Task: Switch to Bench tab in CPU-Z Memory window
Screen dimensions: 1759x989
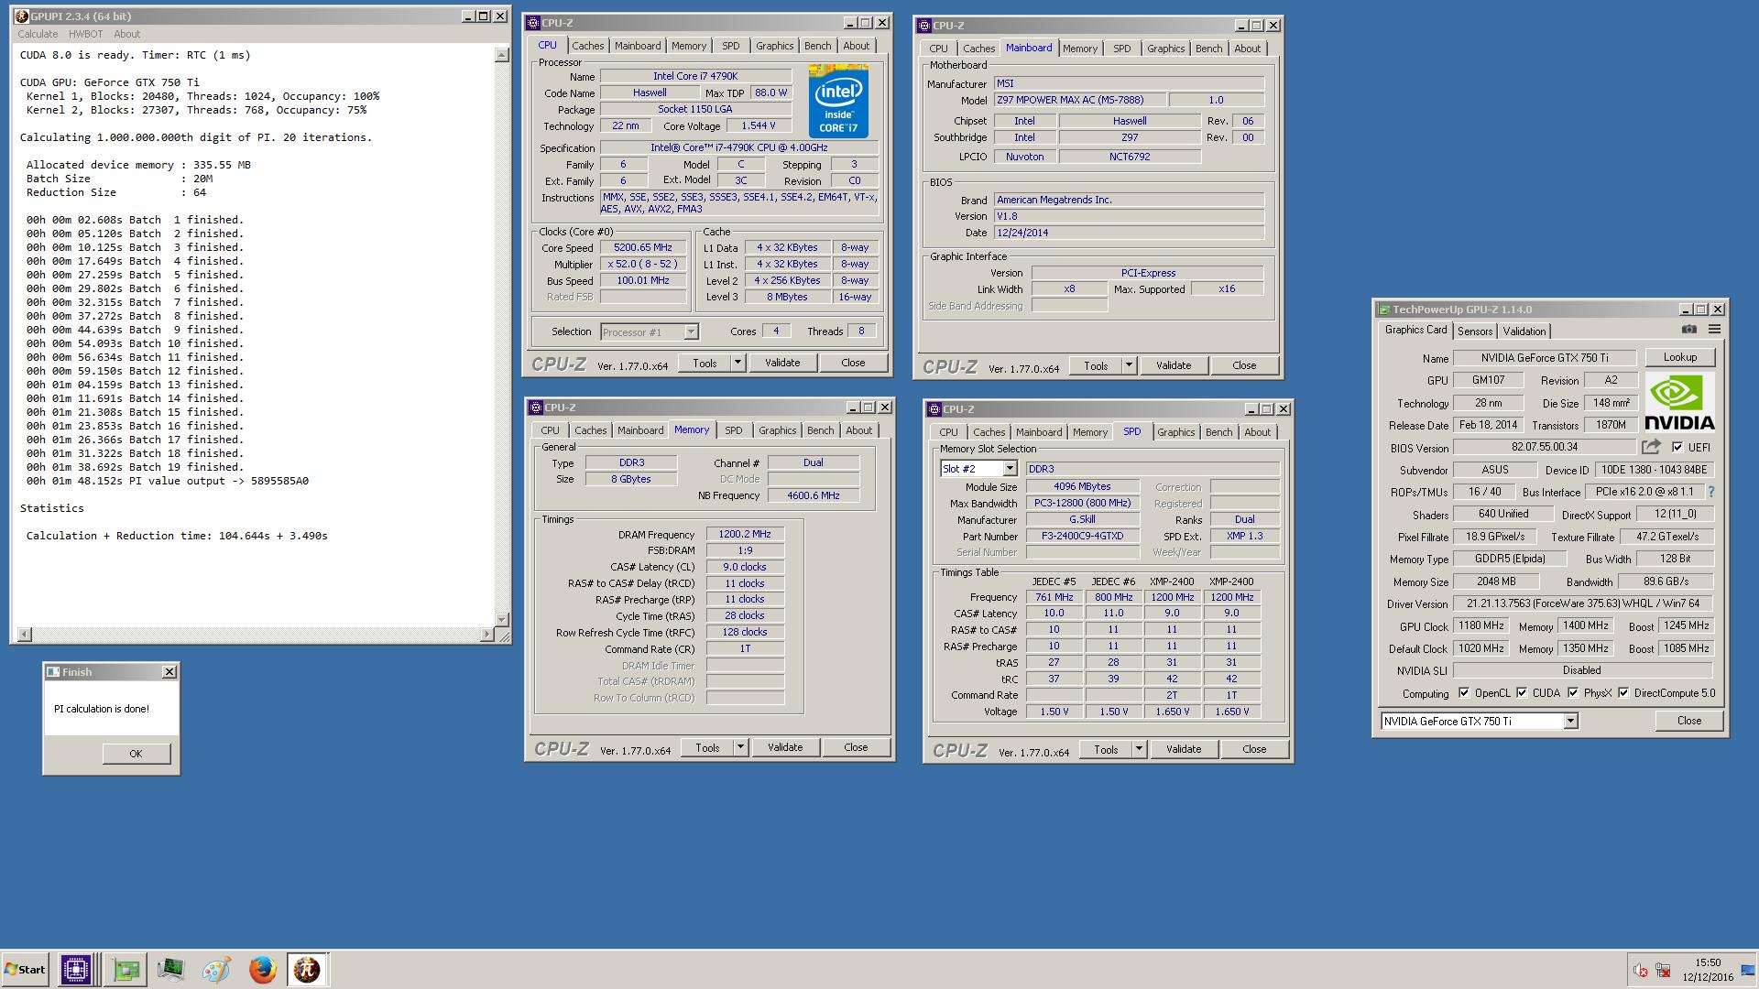Action: tap(821, 430)
